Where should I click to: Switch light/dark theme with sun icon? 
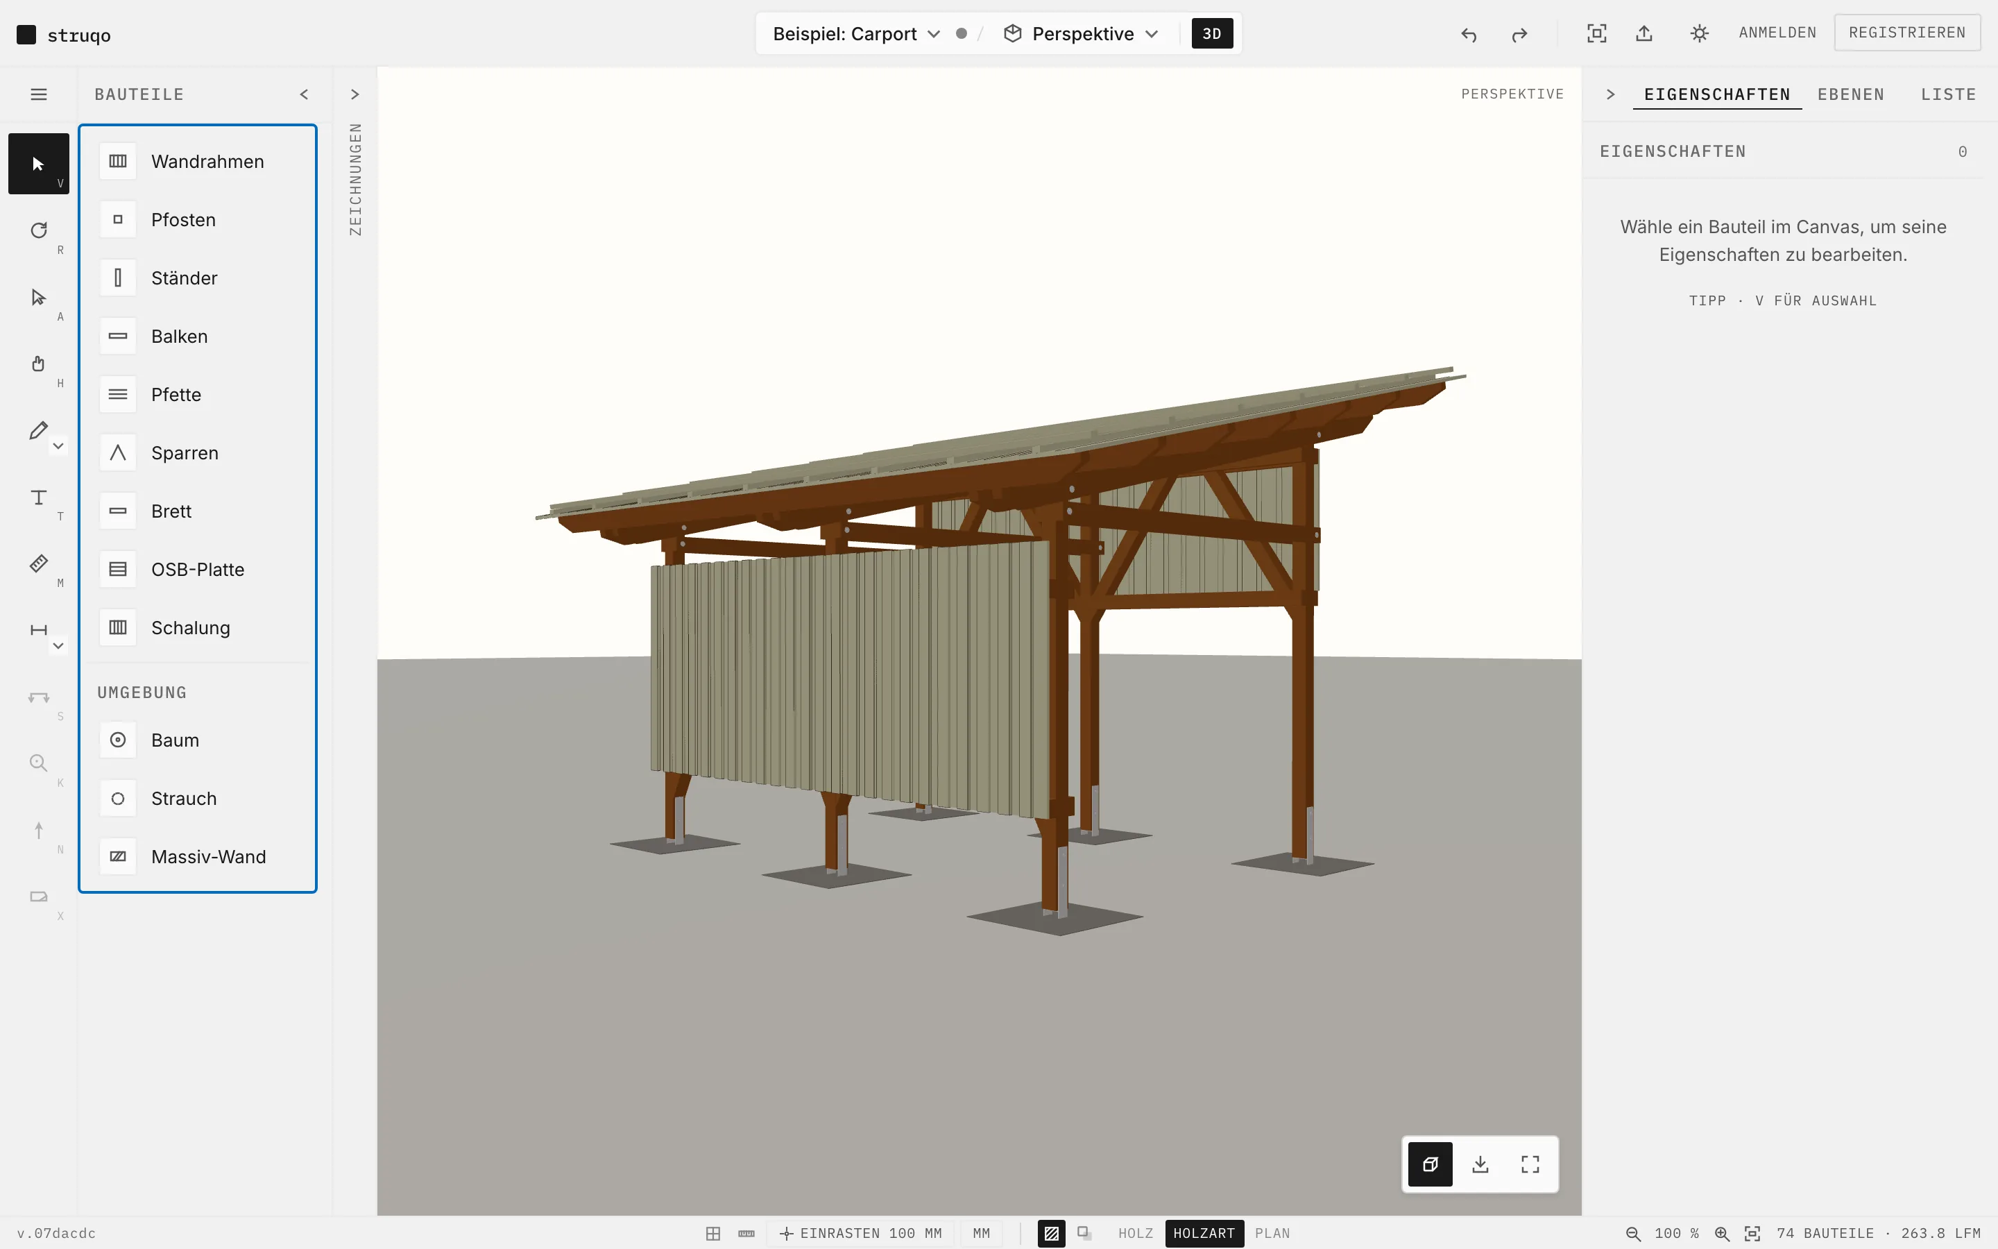tap(1699, 33)
